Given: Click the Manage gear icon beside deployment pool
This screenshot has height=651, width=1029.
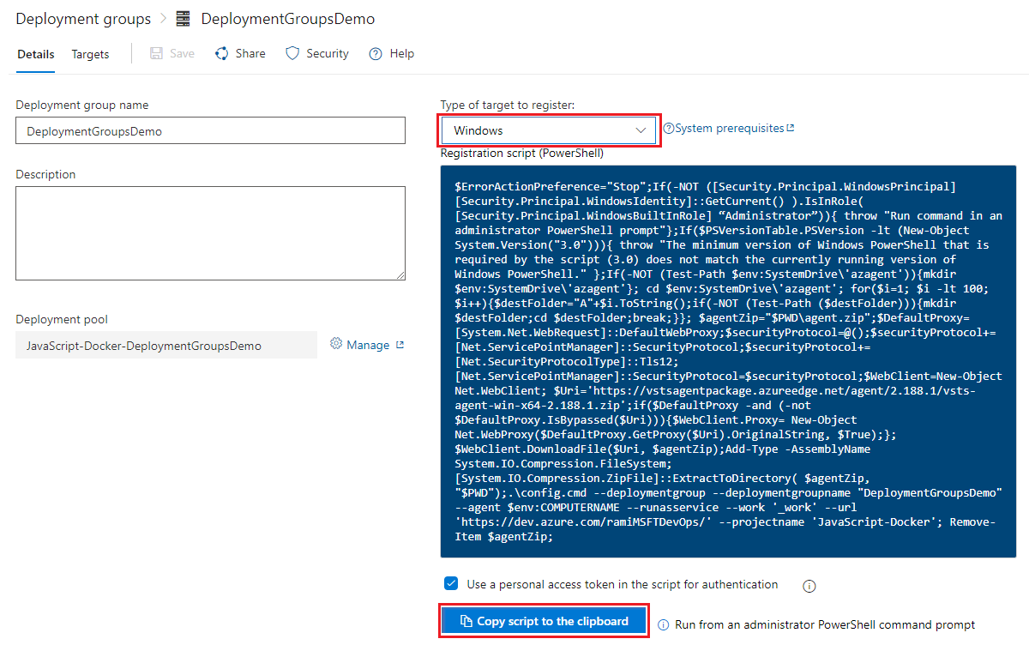Looking at the screenshot, I should (x=336, y=345).
